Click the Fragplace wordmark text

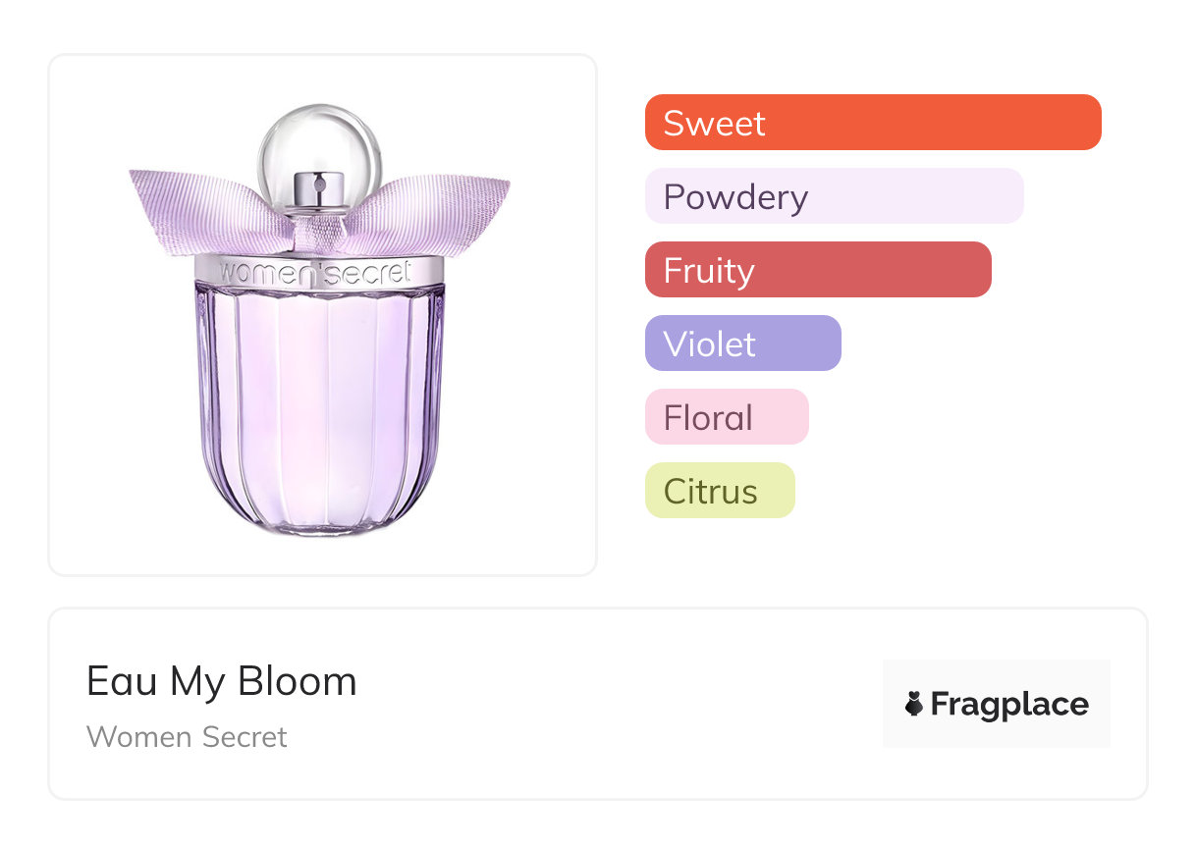click(1009, 705)
